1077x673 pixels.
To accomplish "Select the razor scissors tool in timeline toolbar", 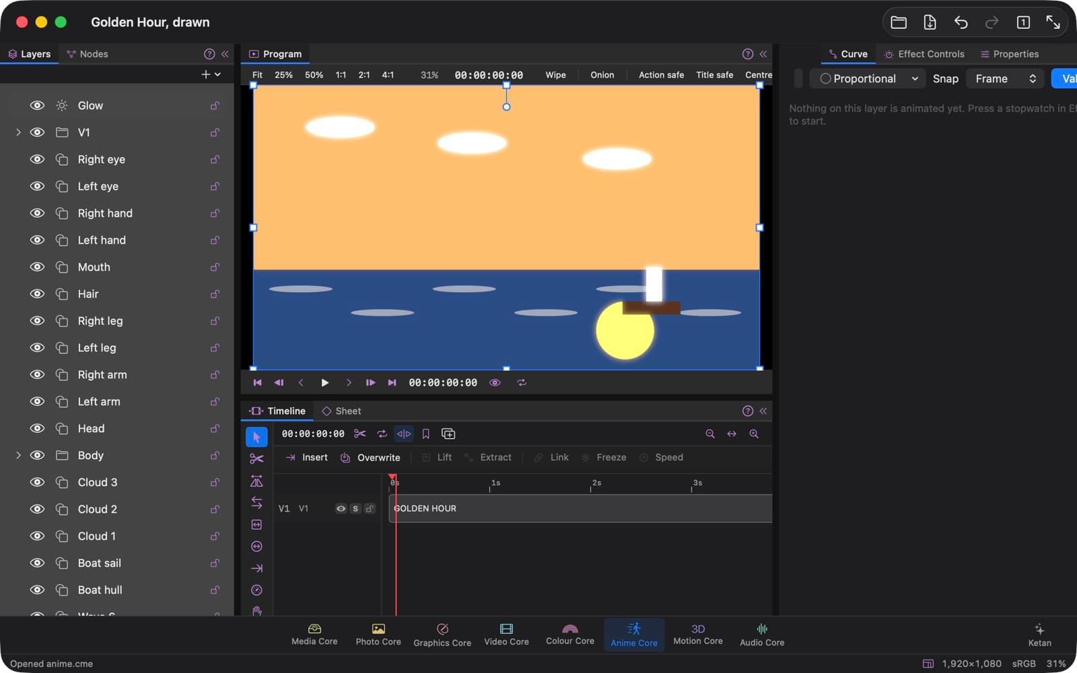I will [x=256, y=459].
